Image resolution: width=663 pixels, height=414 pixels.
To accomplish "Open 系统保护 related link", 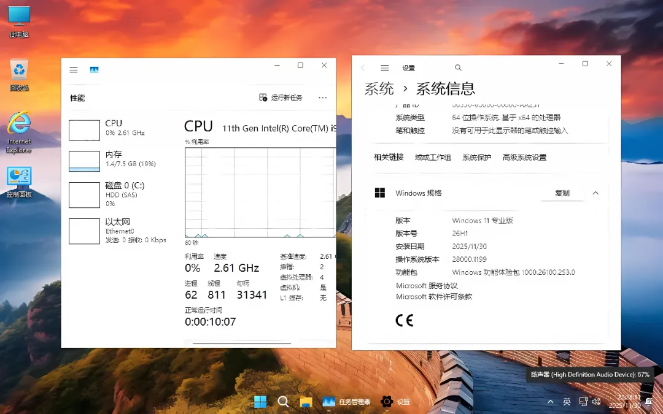I will point(476,158).
